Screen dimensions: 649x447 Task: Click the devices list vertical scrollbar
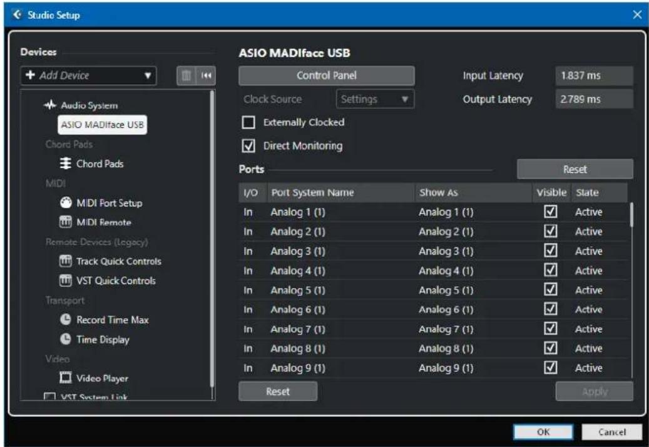coord(213,238)
